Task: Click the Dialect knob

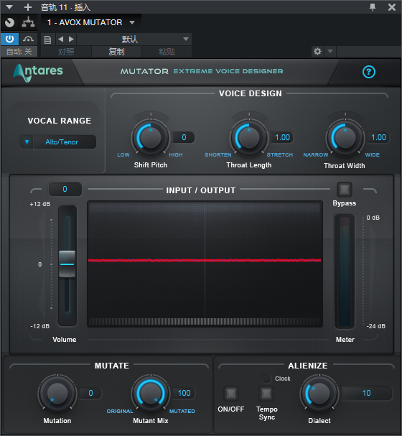Action: [x=319, y=393]
